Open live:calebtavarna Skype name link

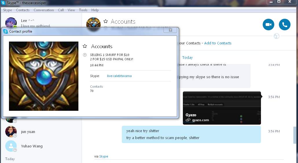click(x=119, y=76)
